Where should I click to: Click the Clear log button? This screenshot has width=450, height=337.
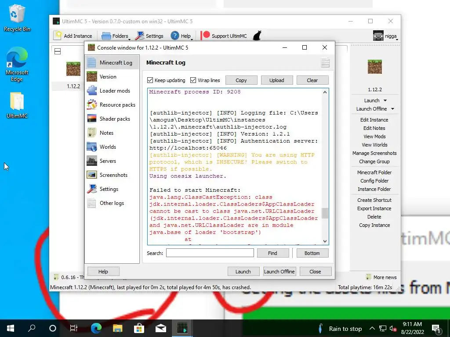(x=312, y=80)
